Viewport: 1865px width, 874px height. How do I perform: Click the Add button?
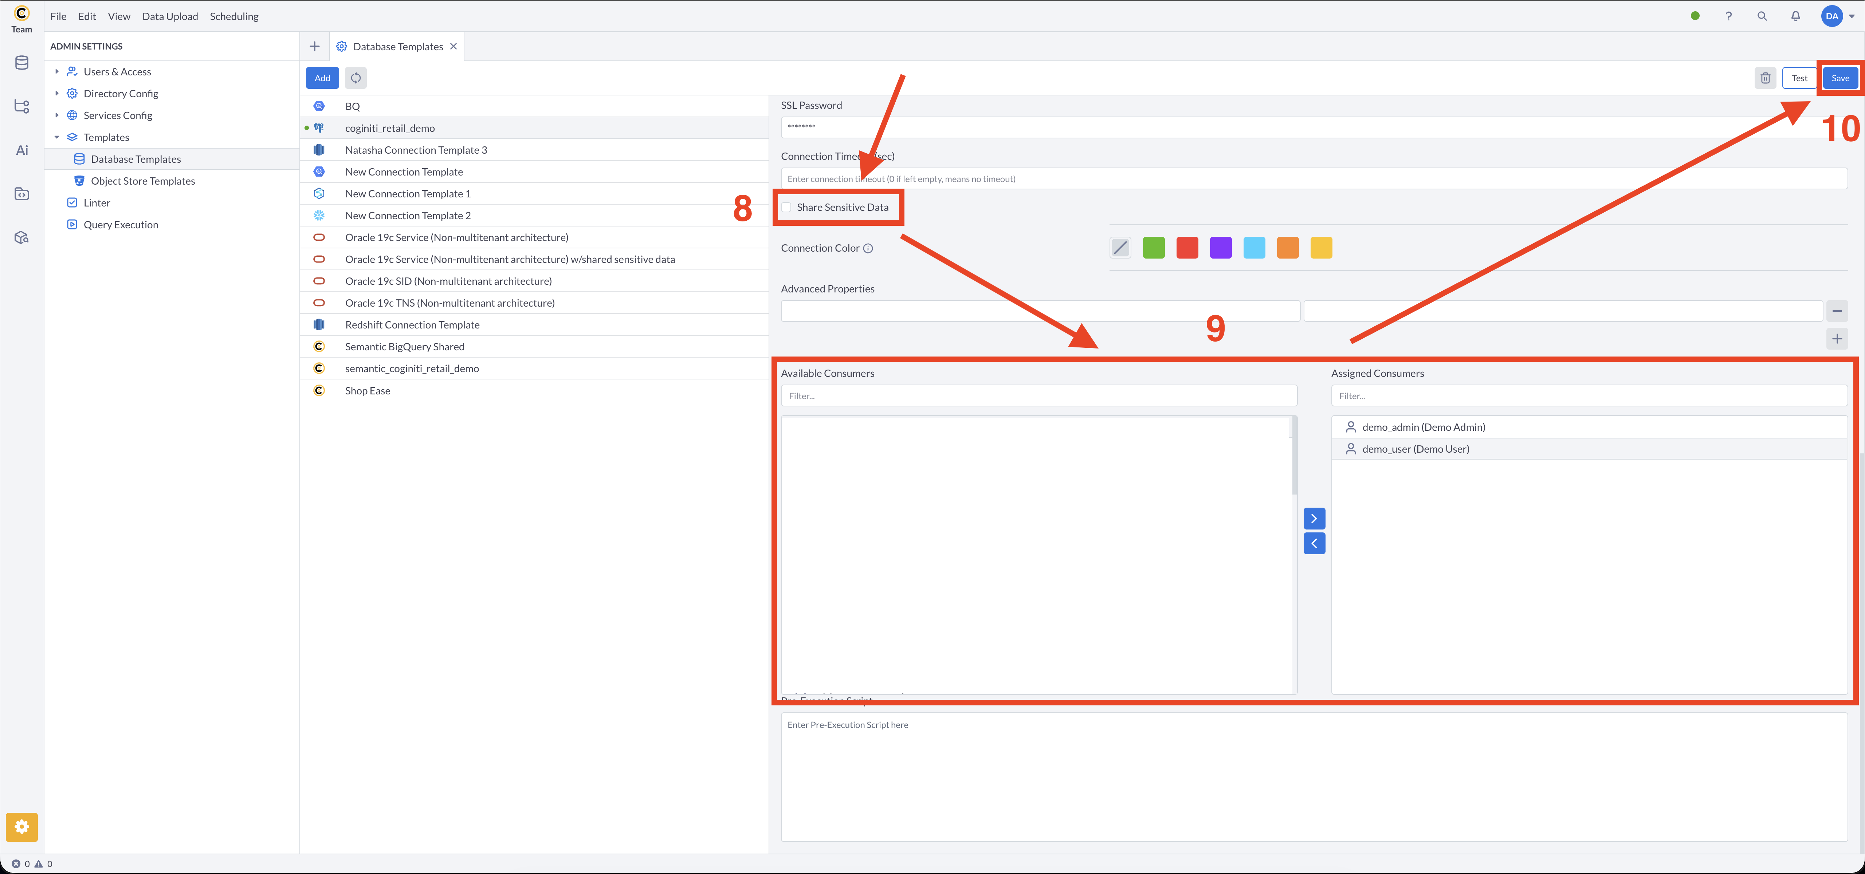click(x=322, y=78)
